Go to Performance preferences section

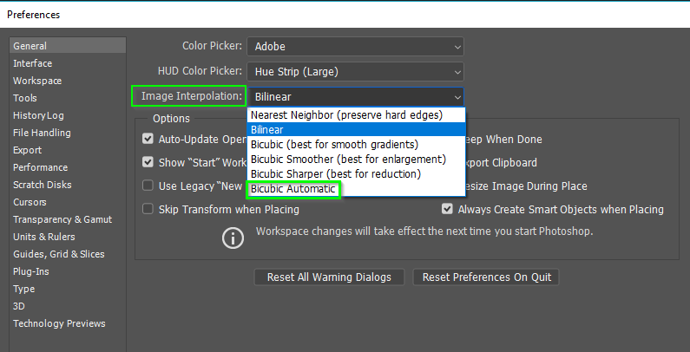(x=39, y=167)
